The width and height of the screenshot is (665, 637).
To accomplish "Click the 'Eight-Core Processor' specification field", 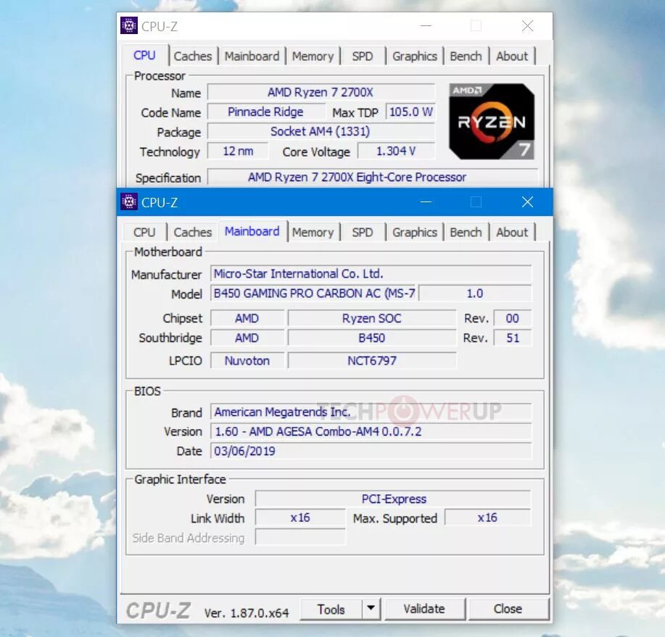I will click(x=373, y=177).
